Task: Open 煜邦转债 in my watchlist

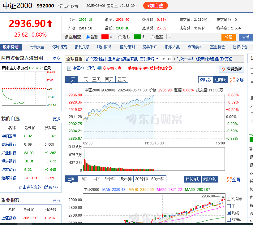Action: (9, 178)
